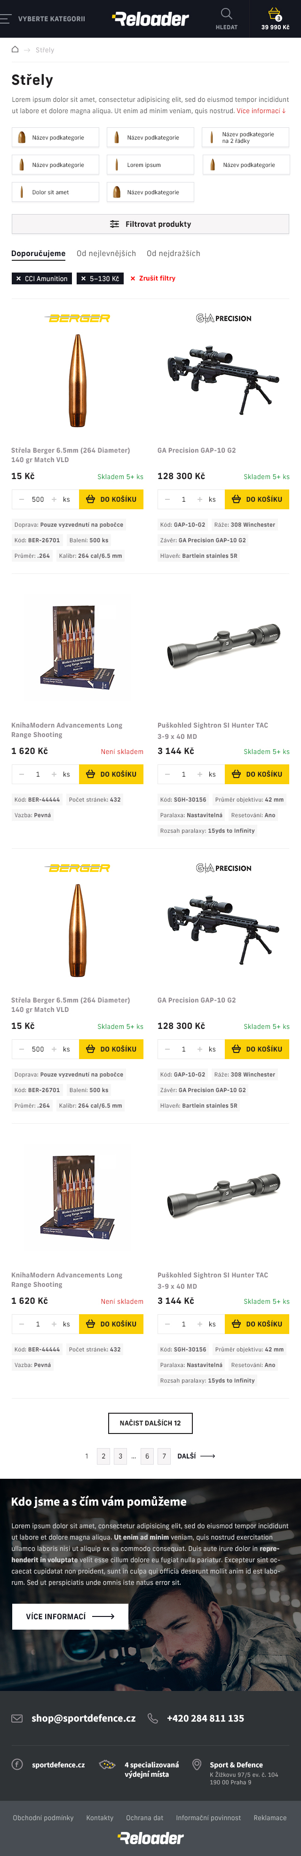Open the shopping cart basket

click(x=274, y=14)
